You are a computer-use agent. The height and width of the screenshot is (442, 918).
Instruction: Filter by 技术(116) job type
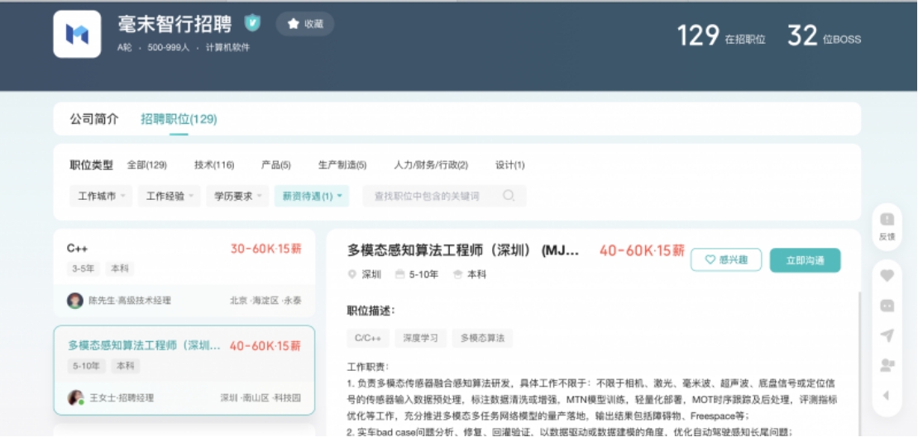click(214, 165)
